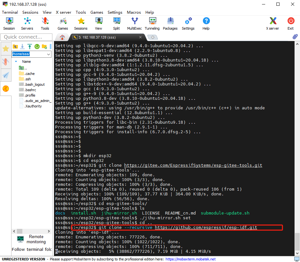This screenshot has width=300, height=262.
Task: Select the Tools knife sidebar tab
Action: click(x=6, y=62)
